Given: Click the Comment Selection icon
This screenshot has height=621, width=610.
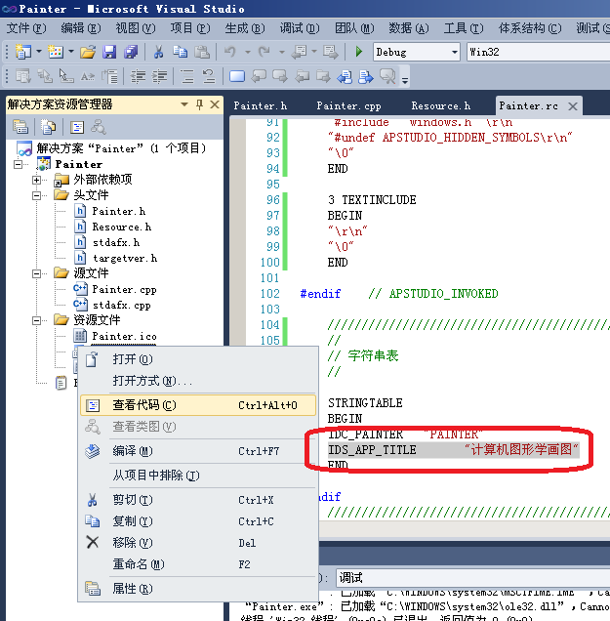Looking at the screenshot, I should 186,76.
